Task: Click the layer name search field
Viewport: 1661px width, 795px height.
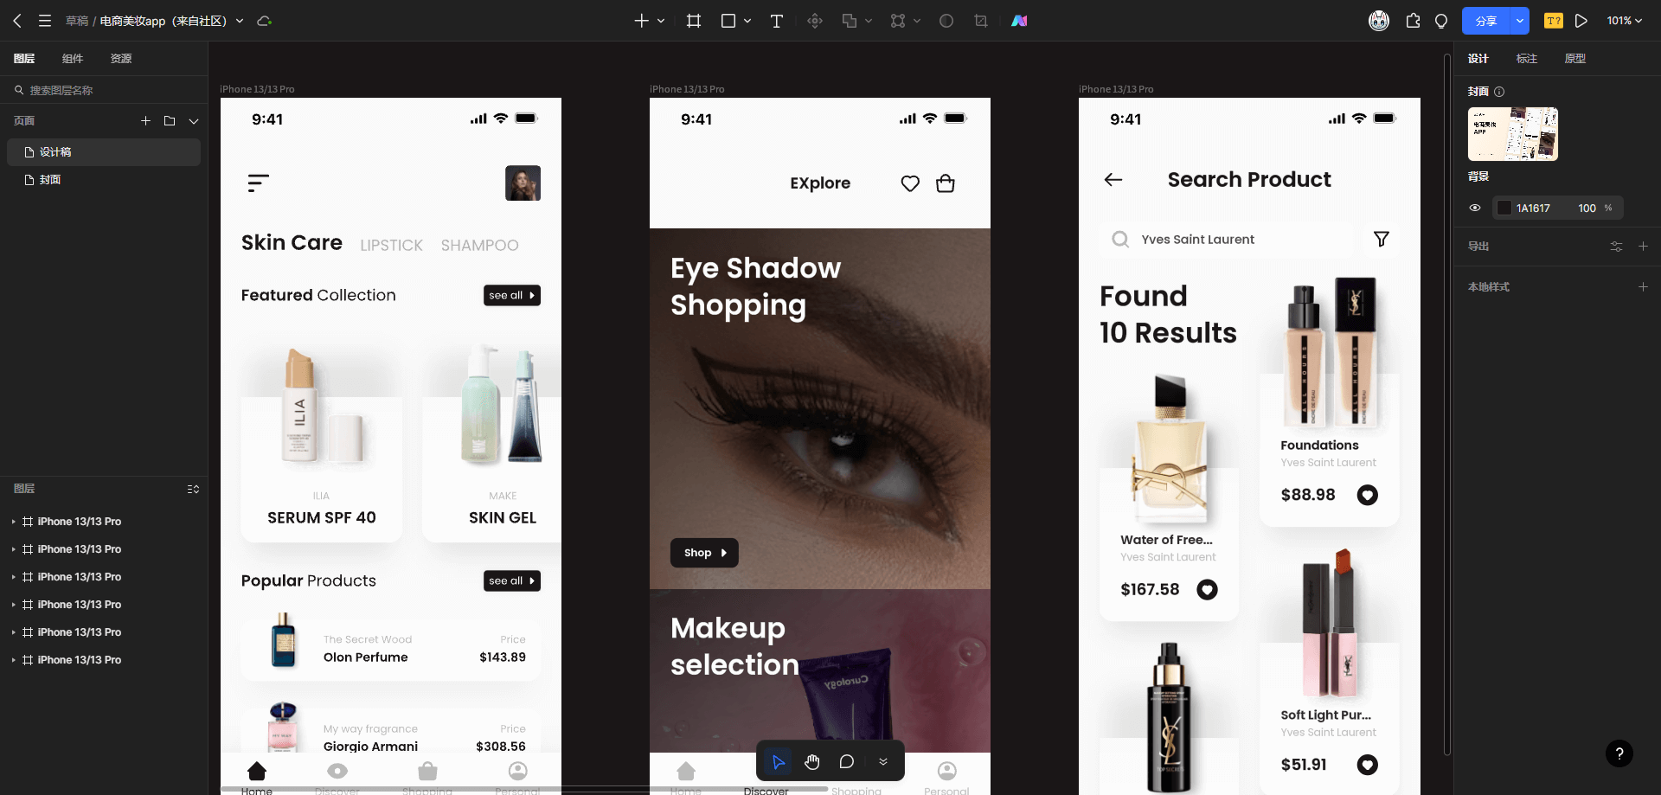Action: [104, 90]
